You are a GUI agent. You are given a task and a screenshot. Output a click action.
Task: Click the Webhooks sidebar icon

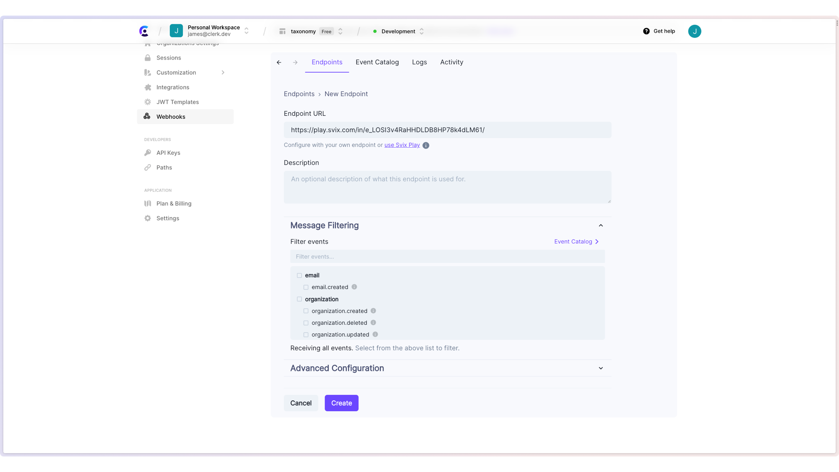tap(147, 116)
